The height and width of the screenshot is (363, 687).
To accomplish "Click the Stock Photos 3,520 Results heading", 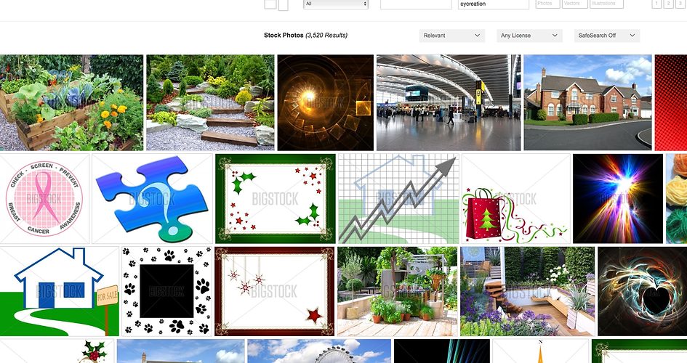I will [x=305, y=36].
